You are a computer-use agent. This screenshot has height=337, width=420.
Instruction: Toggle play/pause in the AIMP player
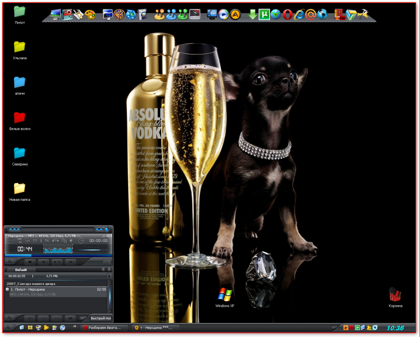[57, 262]
